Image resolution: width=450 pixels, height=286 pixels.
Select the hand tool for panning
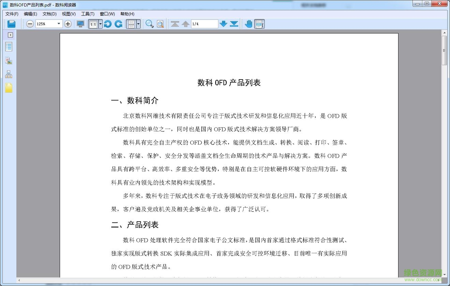pyautogui.click(x=248, y=24)
